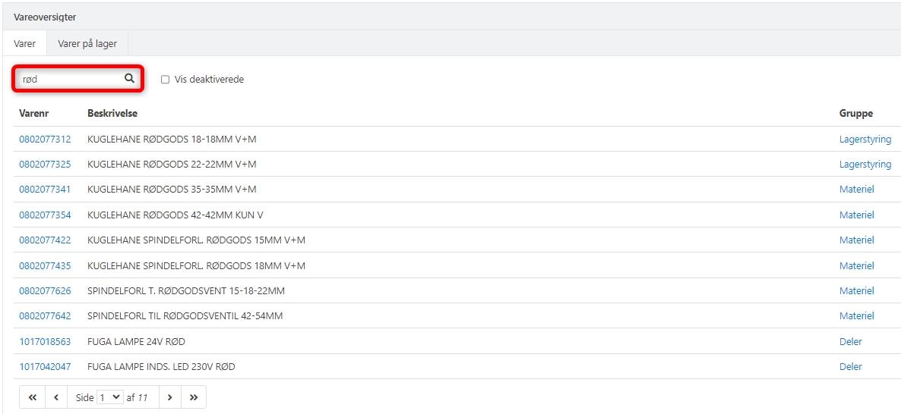The width and height of the screenshot is (901, 414).
Task: Go to the previous page arrow
Action: 57,397
